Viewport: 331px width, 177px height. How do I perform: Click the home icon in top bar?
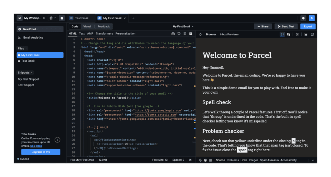click(62, 18)
